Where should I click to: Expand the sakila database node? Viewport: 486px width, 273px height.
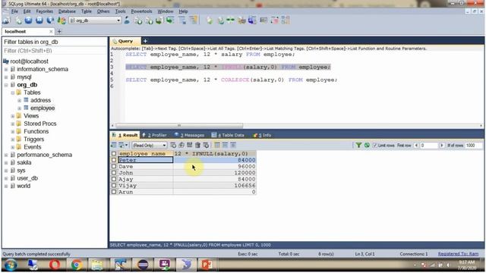pos(6,163)
